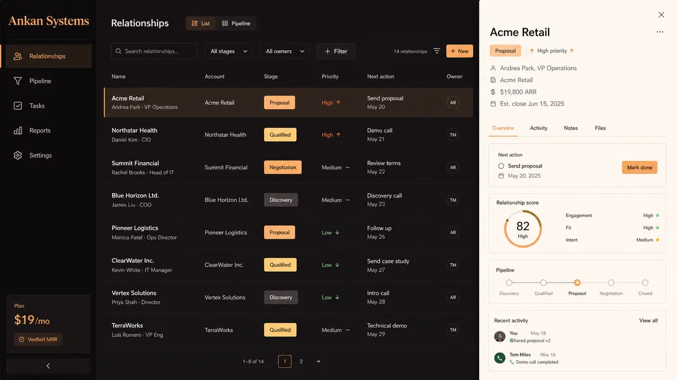Click the TM owner avatar for Blue Horizon Ltd.

point(453,200)
